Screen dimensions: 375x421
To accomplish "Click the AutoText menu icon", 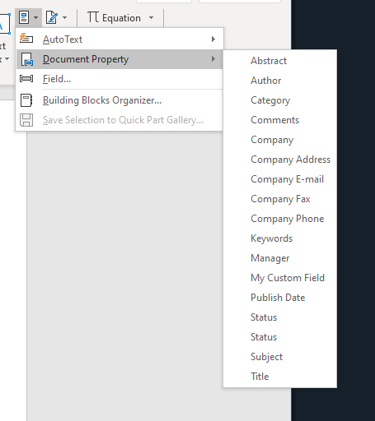I will (26, 39).
